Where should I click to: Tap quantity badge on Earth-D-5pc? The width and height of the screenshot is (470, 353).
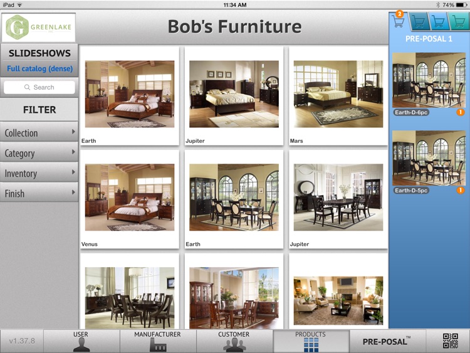point(460,190)
